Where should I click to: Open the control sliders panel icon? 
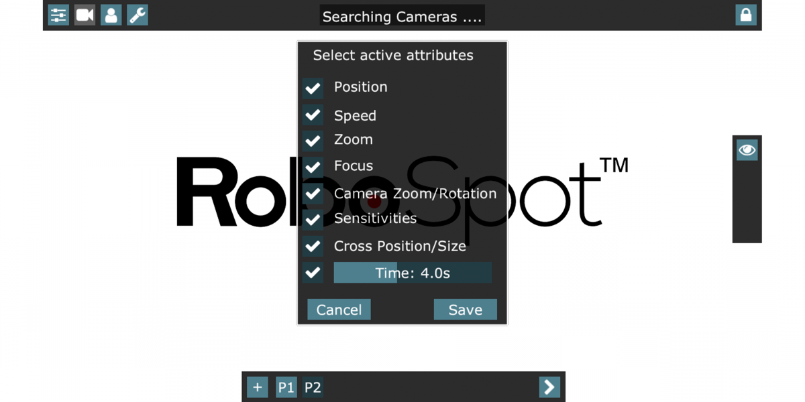tap(58, 15)
